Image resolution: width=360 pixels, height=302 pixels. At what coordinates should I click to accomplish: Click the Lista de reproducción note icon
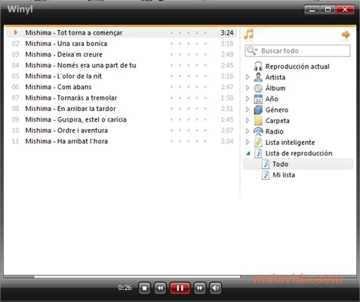[x=258, y=153]
